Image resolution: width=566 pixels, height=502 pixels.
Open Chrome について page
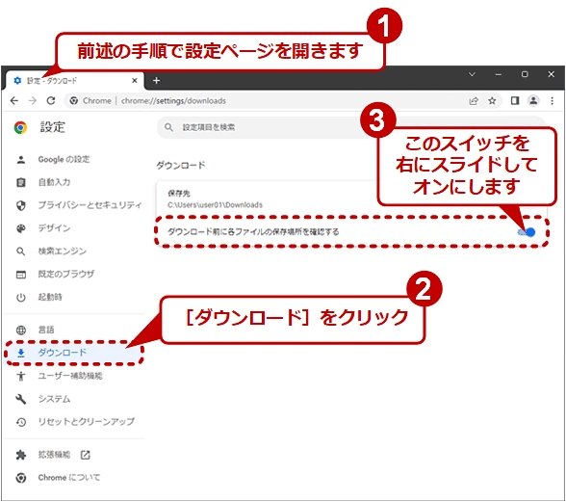click(x=74, y=478)
